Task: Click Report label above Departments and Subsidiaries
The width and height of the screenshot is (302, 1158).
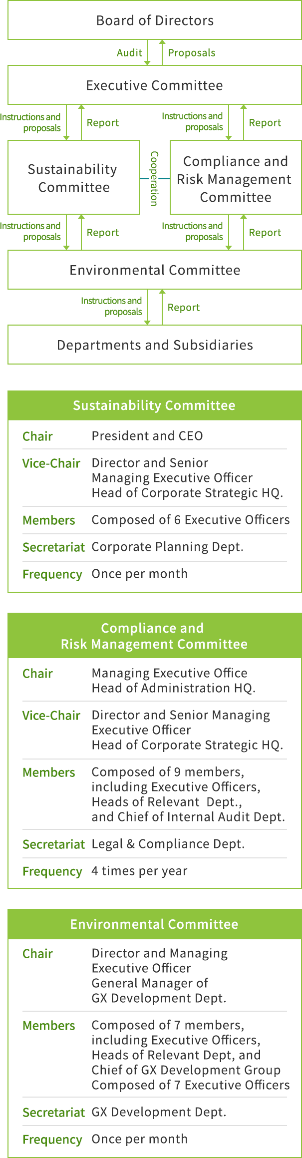Action: 184,307
